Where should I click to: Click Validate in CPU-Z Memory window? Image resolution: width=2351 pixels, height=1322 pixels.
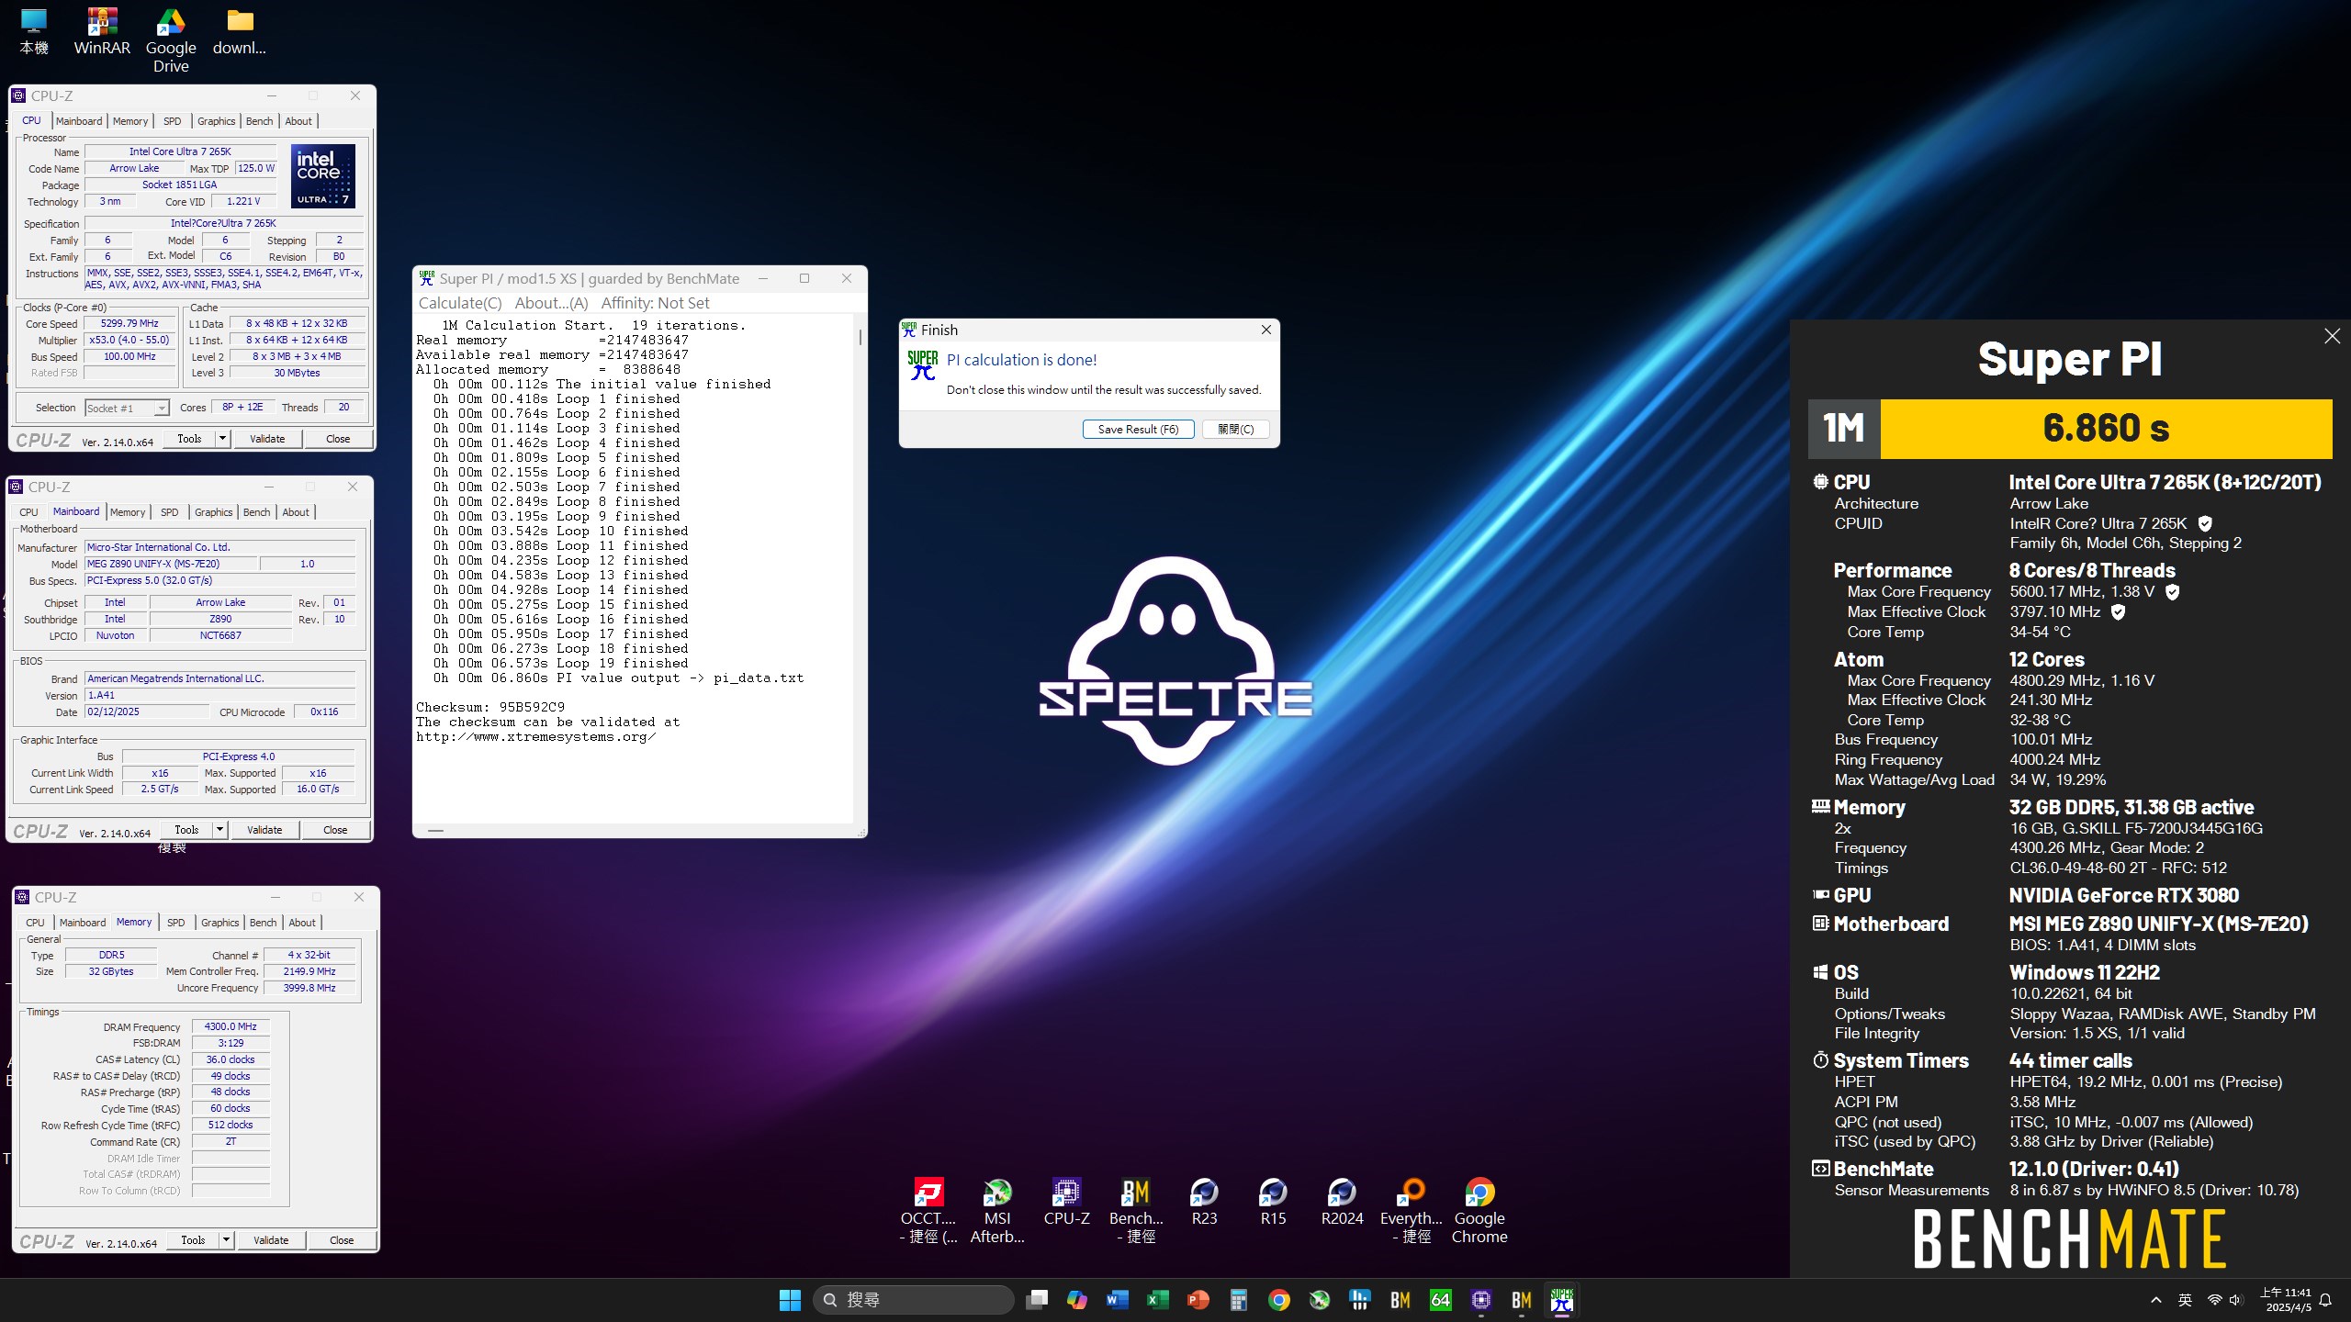click(x=271, y=1240)
